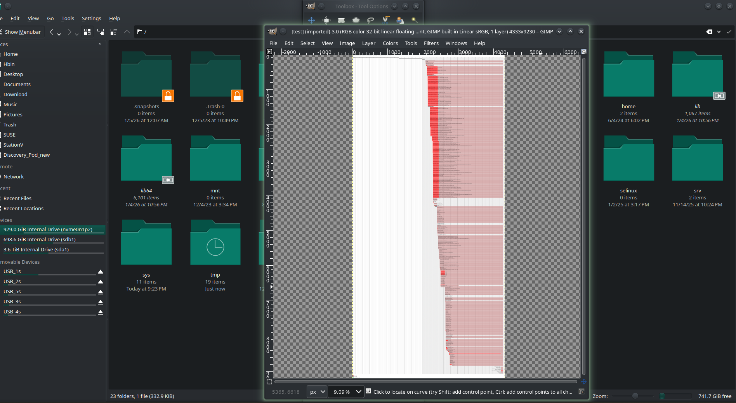736x403 pixels.
Task: Switch Dolphin to details view mode
Action: click(x=114, y=32)
